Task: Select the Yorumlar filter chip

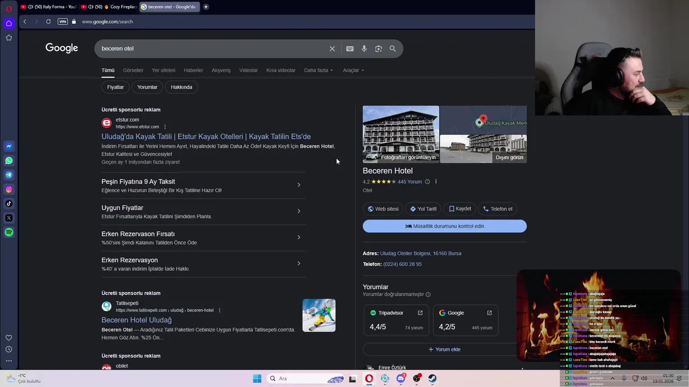Action: tap(147, 87)
